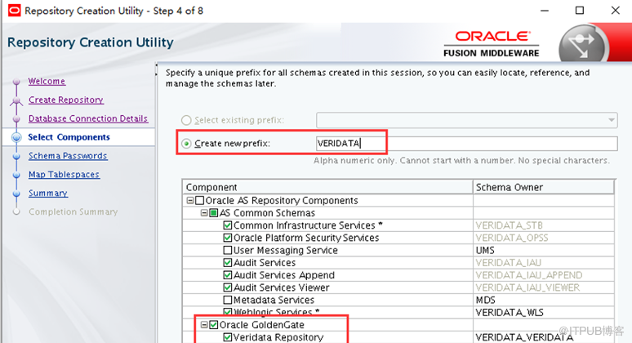Uncheck Audit Services Viewer
This screenshot has height=343, width=632.
click(x=228, y=287)
